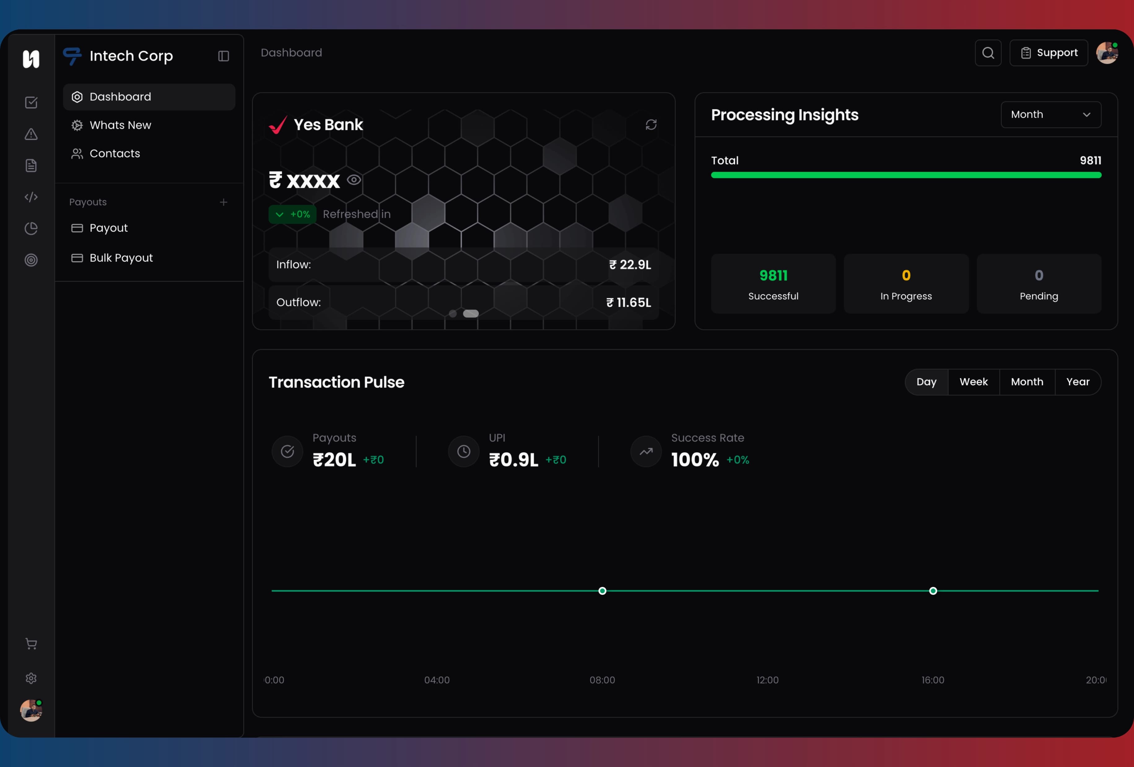Image resolution: width=1134 pixels, height=767 pixels.
Task: Click the tasks checkbox icon at sidebar top
Action: [x=31, y=102]
